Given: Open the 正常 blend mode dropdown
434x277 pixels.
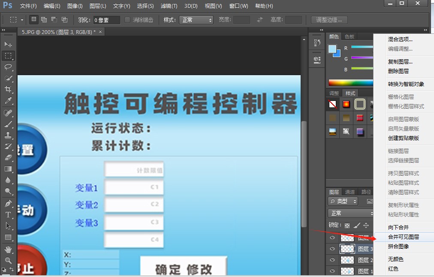Looking at the screenshot, I should point(351,213).
